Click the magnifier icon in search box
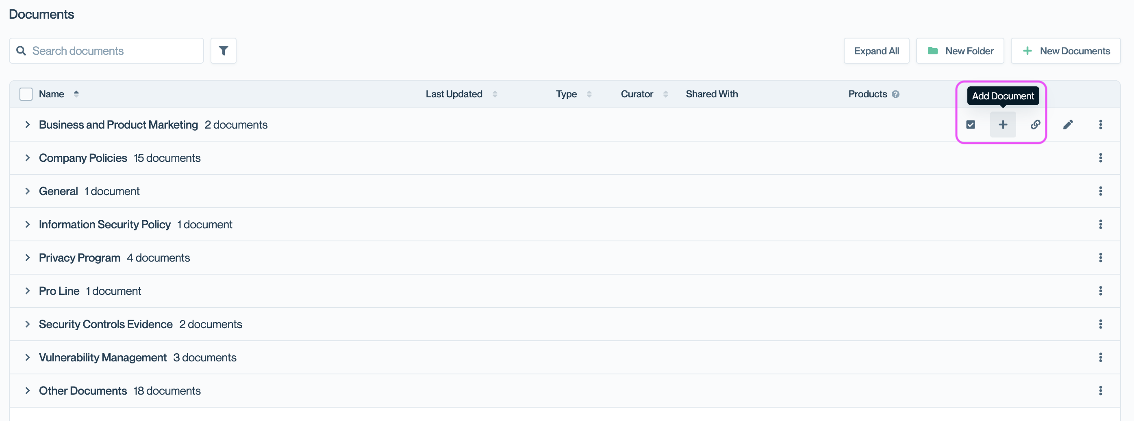 [21, 51]
